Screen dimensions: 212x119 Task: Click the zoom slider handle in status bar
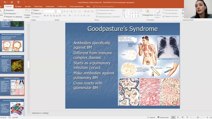click(x=198, y=117)
